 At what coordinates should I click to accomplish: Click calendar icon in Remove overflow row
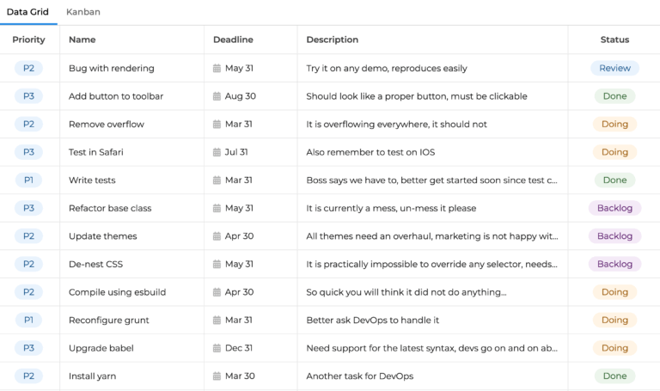[x=217, y=125]
